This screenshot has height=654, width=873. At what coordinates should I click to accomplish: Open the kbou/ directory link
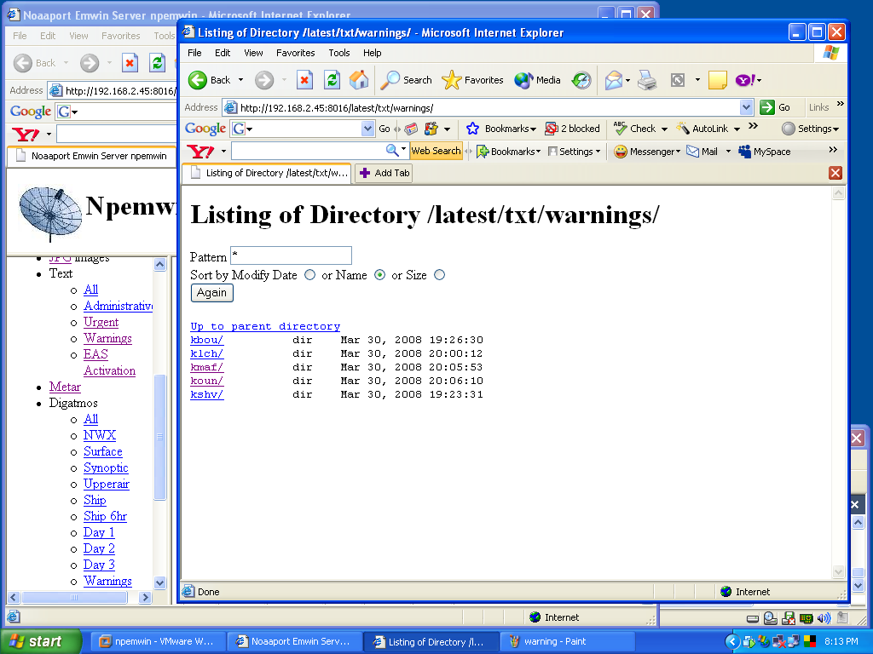(206, 340)
